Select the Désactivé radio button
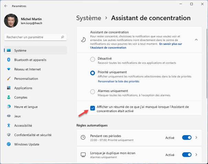This screenshot has width=208, height=164. [x=92, y=59]
